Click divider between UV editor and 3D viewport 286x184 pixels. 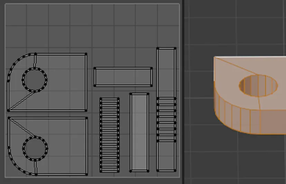(x=182, y=92)
